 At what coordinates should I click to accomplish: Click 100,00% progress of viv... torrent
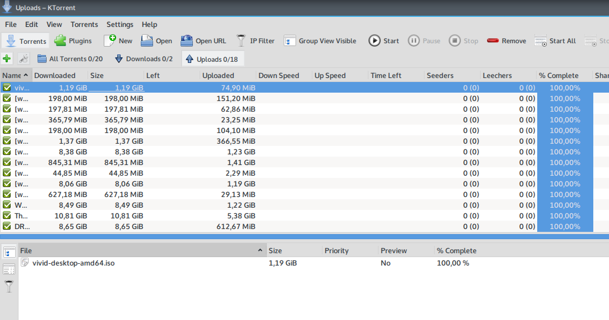tap(565, 88)
